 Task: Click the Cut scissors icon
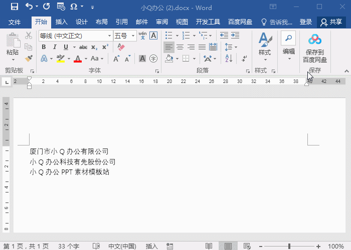[29, 35]
